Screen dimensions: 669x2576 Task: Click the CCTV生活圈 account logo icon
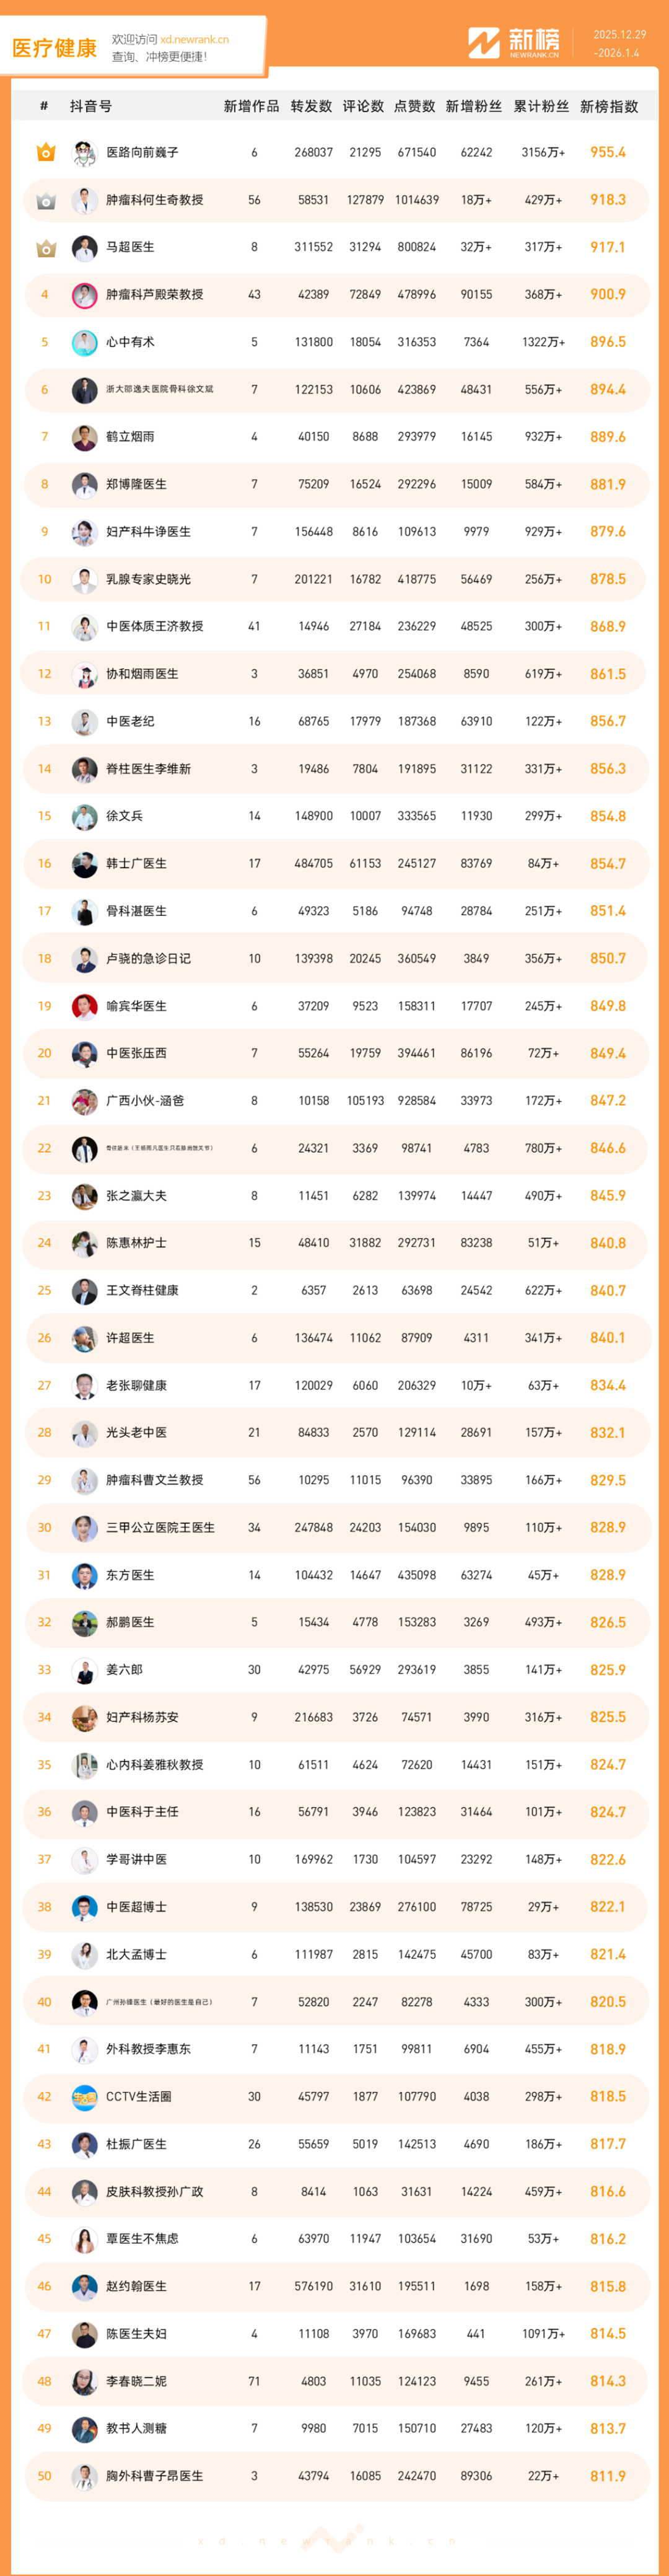click(x=84, y=2096)
